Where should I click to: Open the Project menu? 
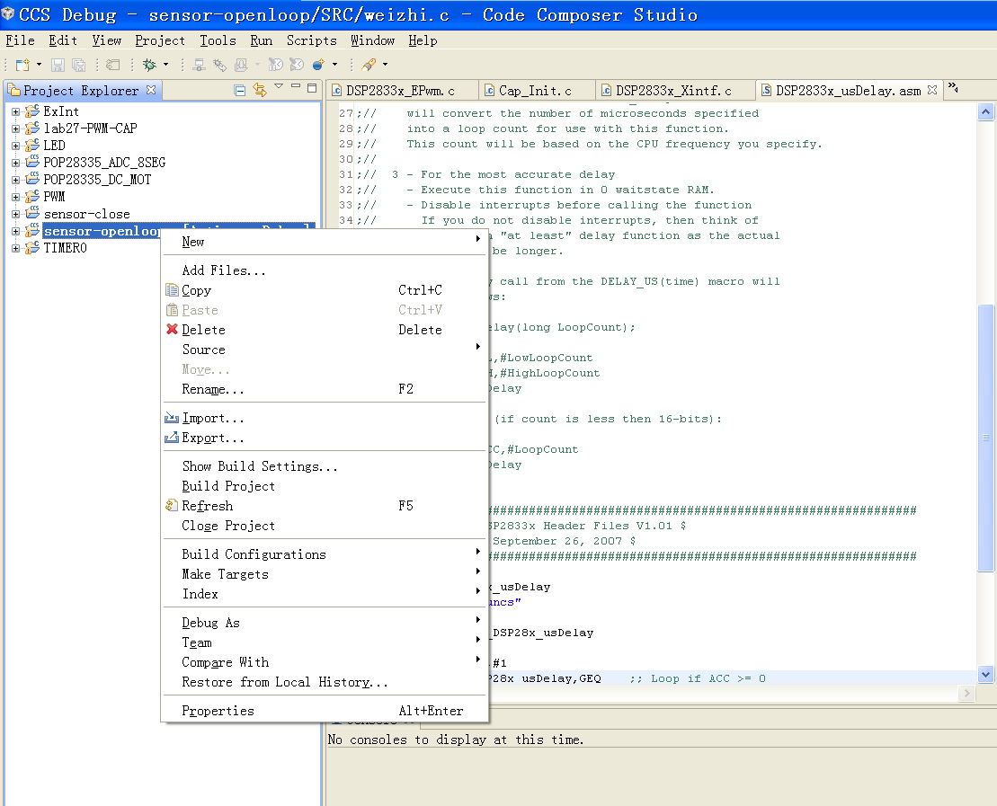coord(160,40)
